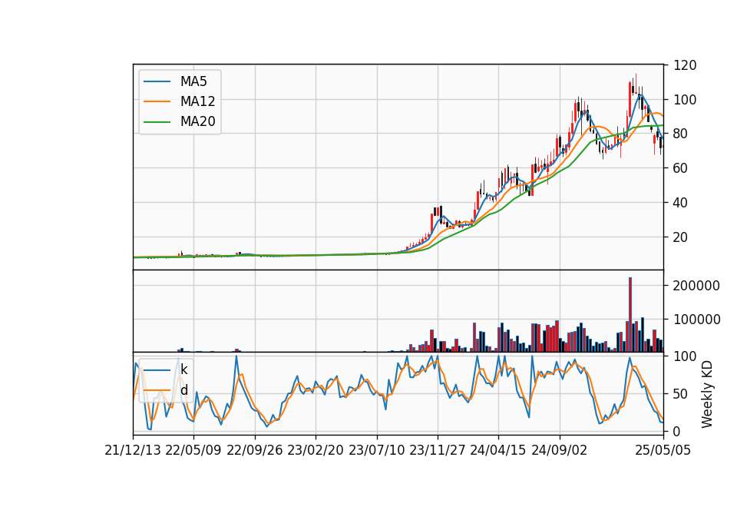Screen dimensions: 737x530
Task: Click the 0 label on KD axis
Action: 677,431
